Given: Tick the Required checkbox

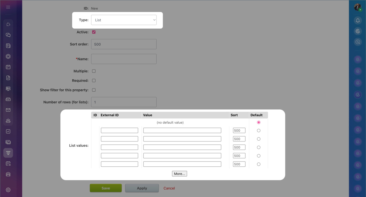Looking at the screenshot, I should (94, 80).
